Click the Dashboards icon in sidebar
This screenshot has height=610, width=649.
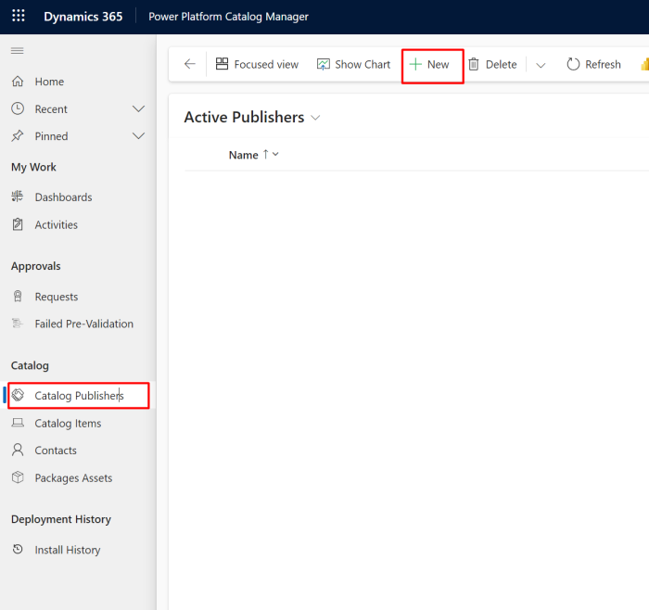tap(18, 197)
